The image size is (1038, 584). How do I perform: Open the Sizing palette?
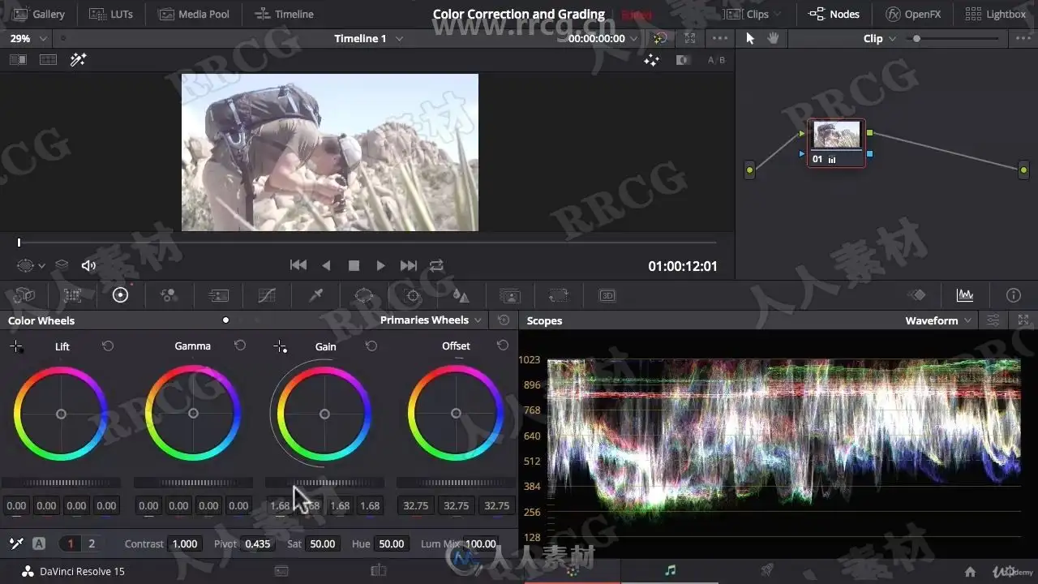point(558,295)
